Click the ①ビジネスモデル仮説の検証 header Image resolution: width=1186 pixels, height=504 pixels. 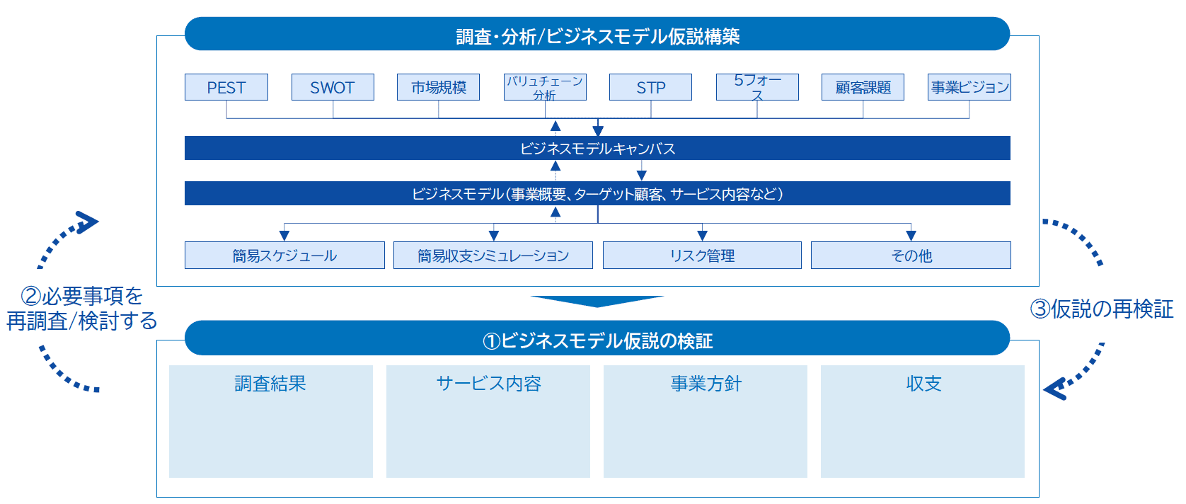pos(597,338)
